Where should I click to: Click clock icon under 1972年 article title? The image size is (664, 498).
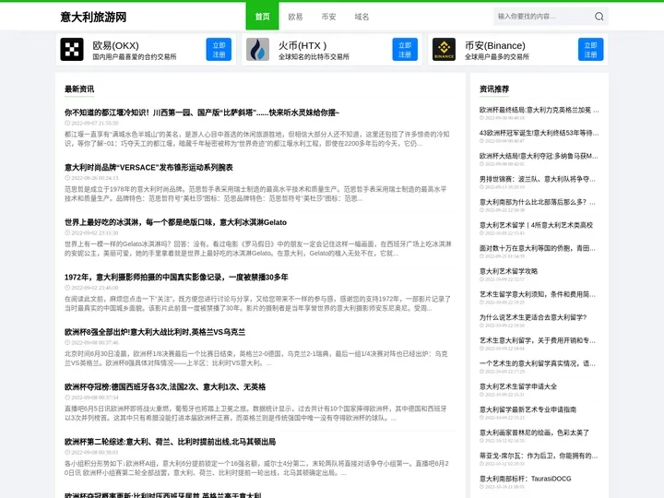pos(67,288)
